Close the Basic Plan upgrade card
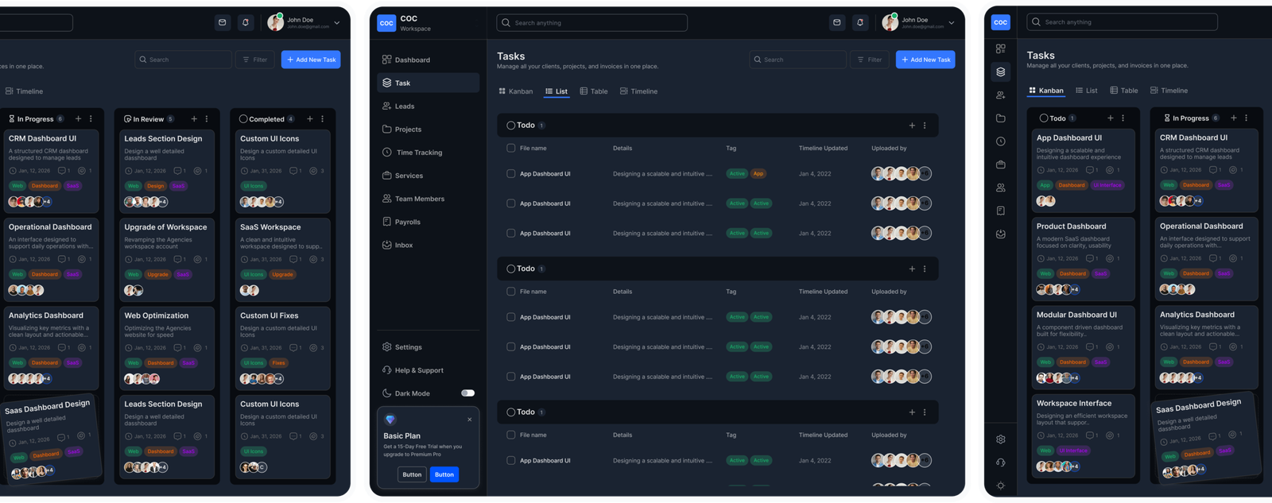1272x503 pixels. [470, 420]
